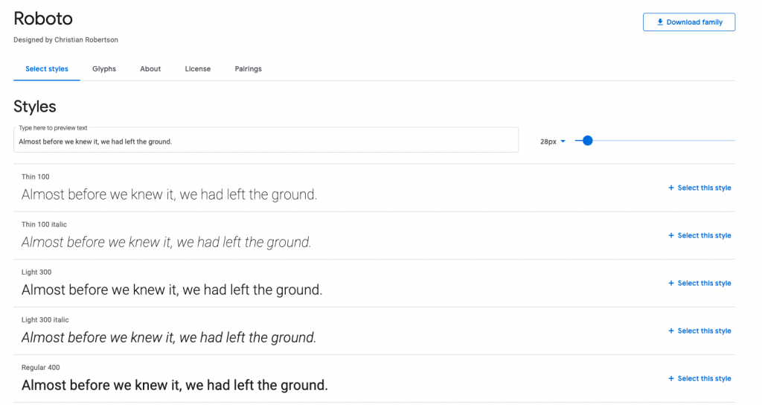Click Select this style for Thin 100
762x405 pixels.
tap(704, 188)
